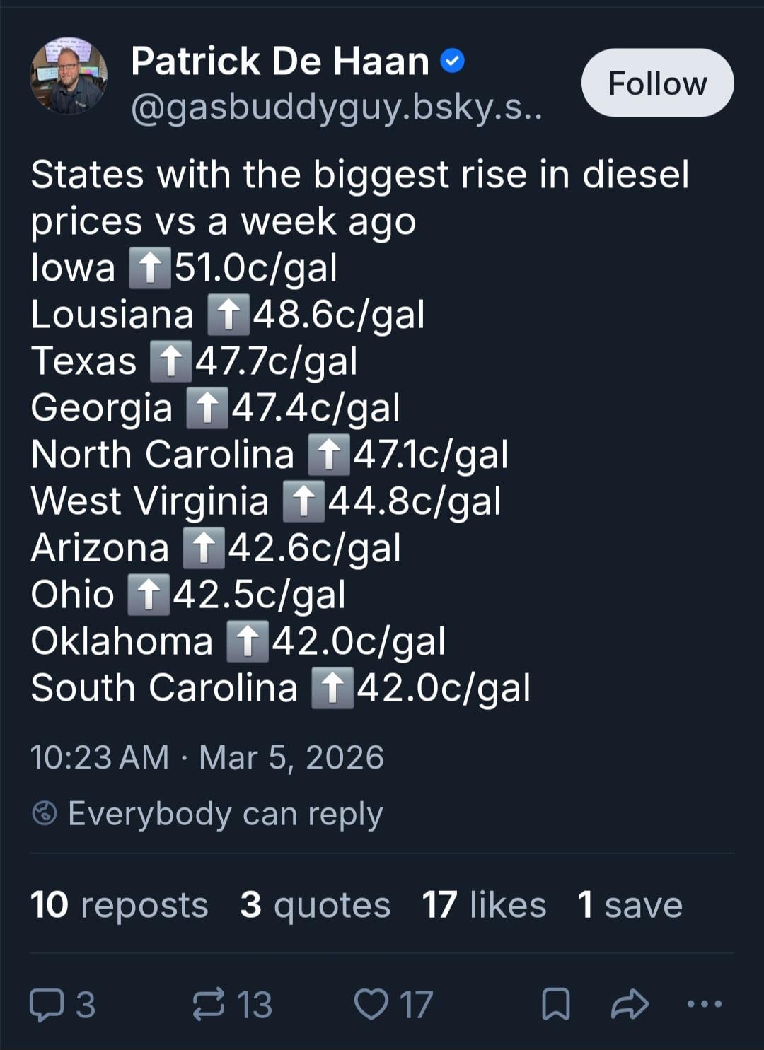
Task: Click the blue verified badge
Action: 453,62
